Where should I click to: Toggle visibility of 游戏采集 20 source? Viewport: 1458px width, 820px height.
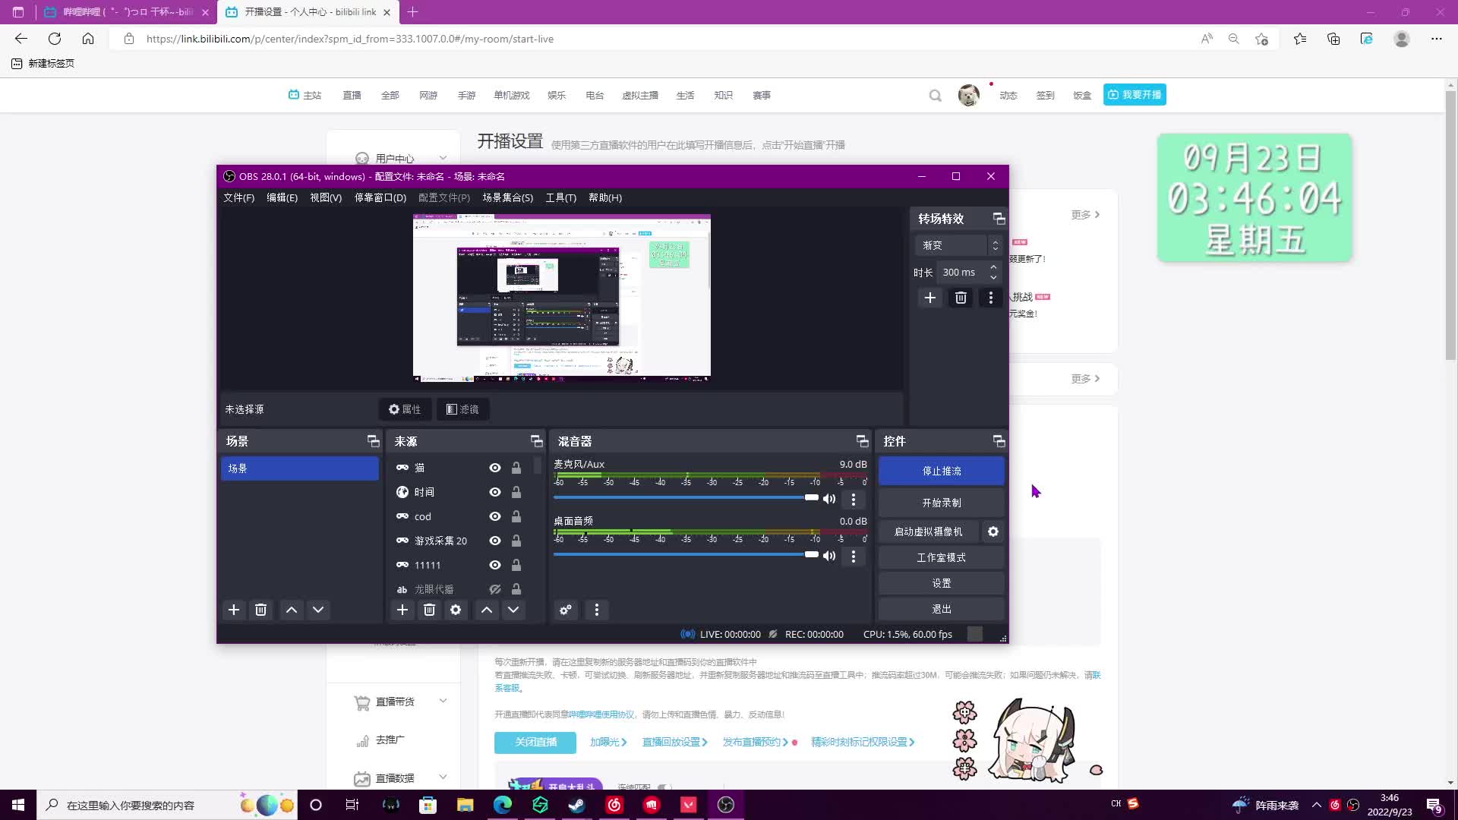click(495, 541)
